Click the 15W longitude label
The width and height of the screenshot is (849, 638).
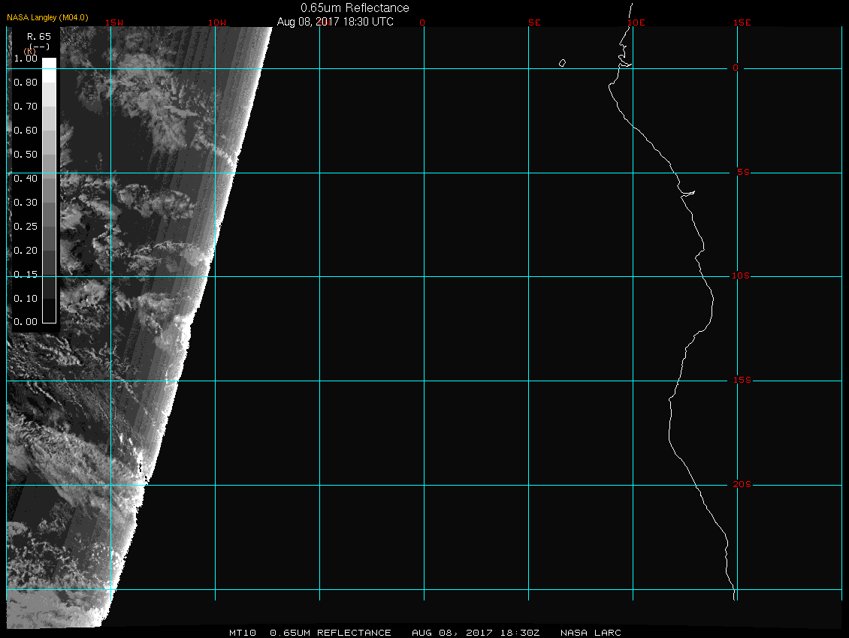(x=115, y=23)
